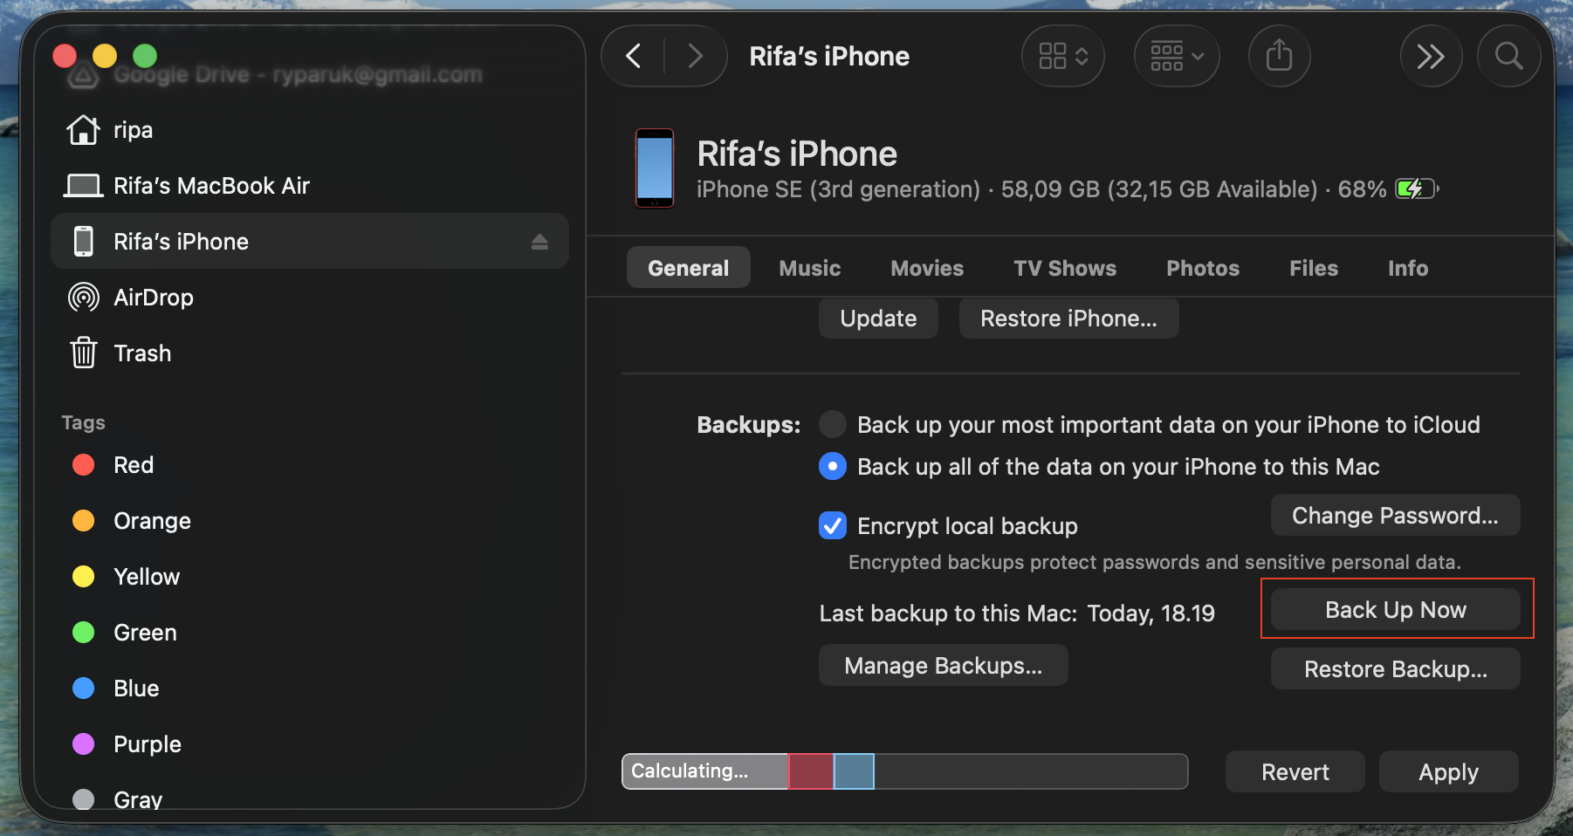This screenshot has width=1573, height=836.
Task: Click Back Up Now
Action: [x=1395, y=609]
